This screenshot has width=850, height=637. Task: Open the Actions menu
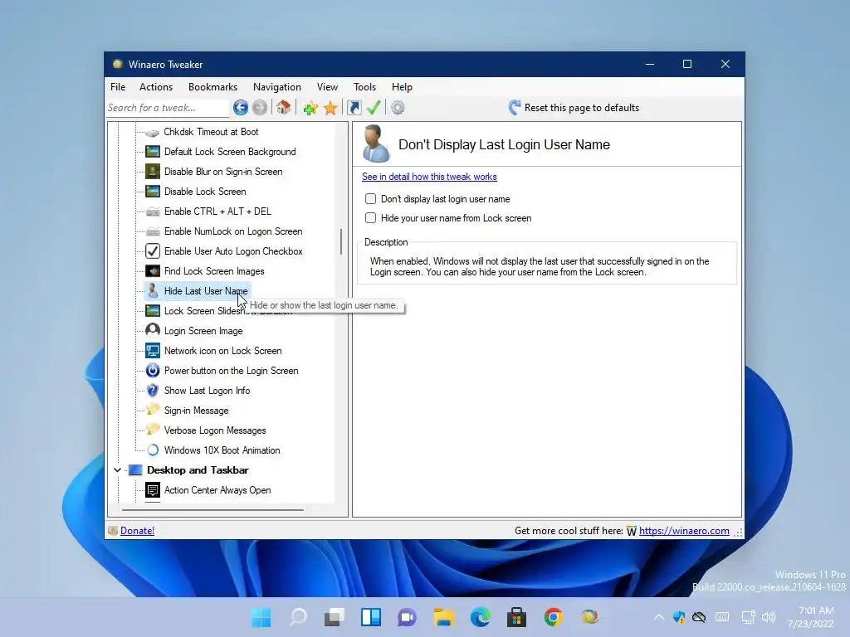[x=156, y=86]
